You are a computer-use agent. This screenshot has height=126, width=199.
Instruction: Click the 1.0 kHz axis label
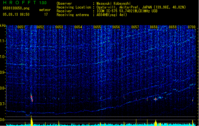pyautogui.click(x=3, y=57)
